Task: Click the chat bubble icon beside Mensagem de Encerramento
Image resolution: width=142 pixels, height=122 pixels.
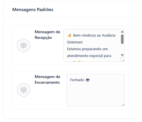Action: (x=24, y=90)
